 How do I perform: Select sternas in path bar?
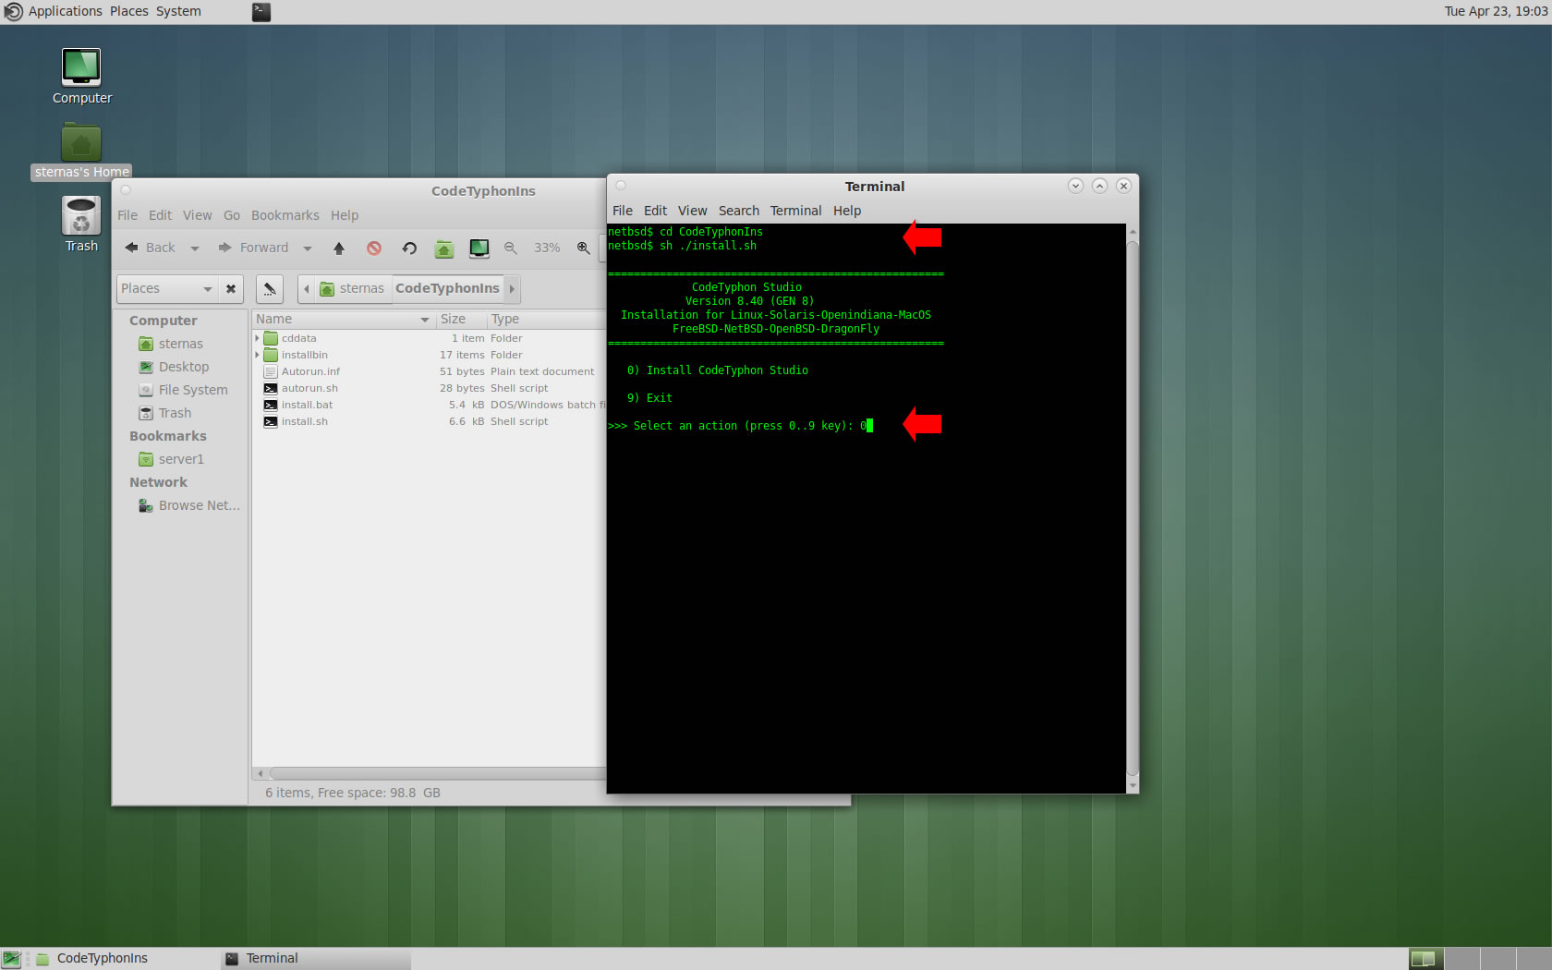[352, 289]
